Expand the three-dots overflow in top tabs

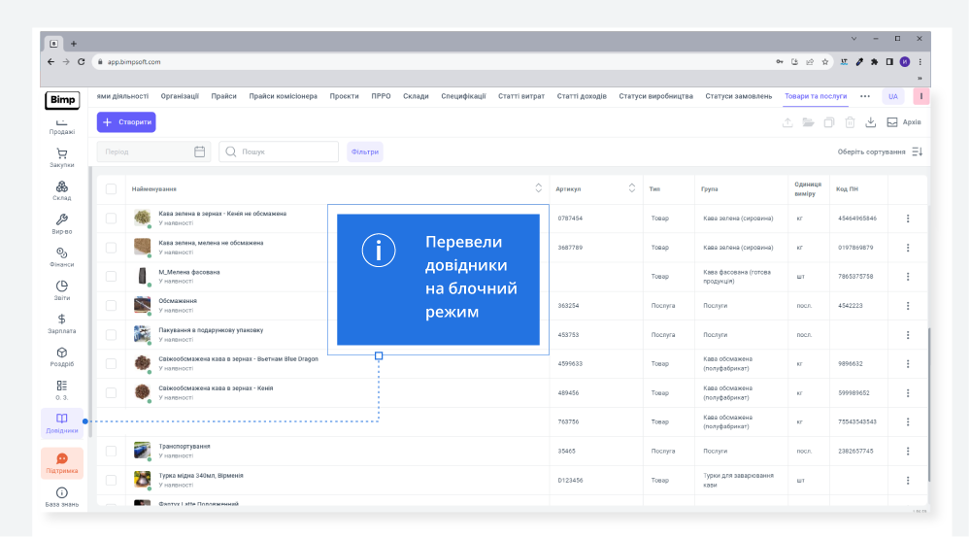click(x=865, y=96)
